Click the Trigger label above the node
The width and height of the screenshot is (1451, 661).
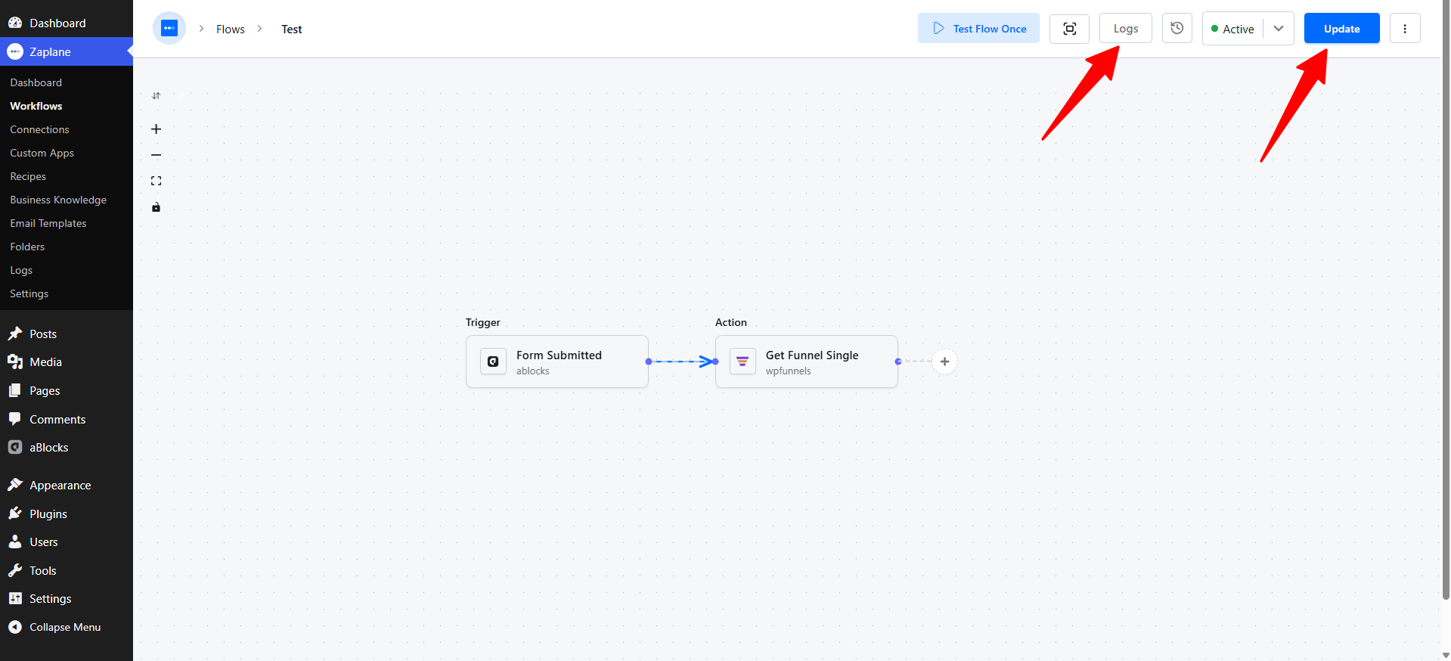pyautogui.click(x=483, y=322)
